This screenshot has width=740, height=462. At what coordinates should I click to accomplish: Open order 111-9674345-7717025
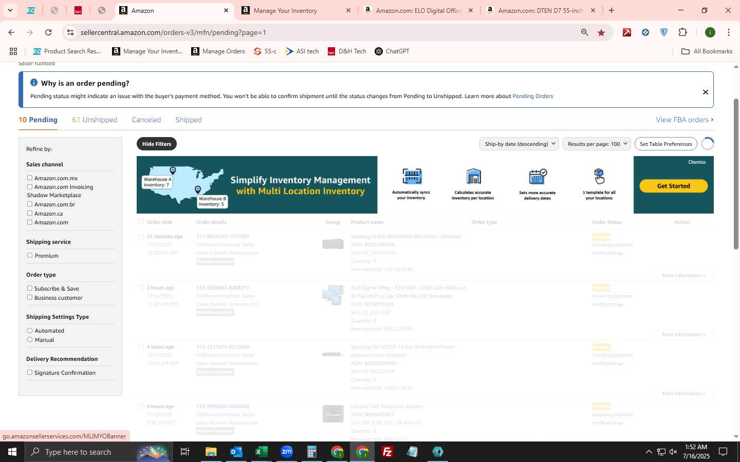click(x=223, y=237)
